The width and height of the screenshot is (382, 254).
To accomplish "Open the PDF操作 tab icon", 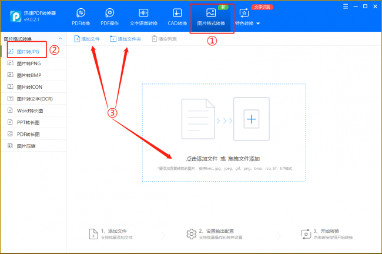I will click(110, 13).
